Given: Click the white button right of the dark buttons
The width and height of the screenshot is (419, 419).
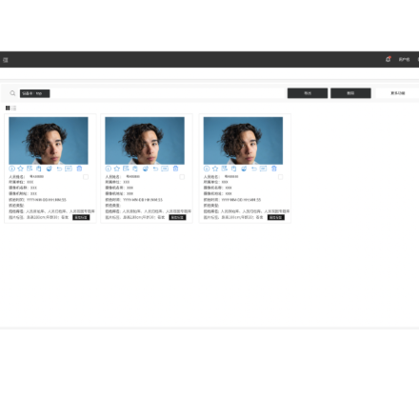Looking at the screenshot, I should point(397,93).
